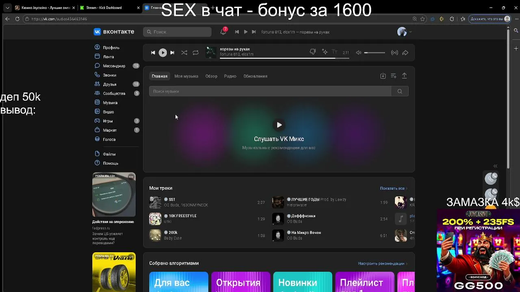
Task: Open the Моя музыка tab
Action: [186, 76]
